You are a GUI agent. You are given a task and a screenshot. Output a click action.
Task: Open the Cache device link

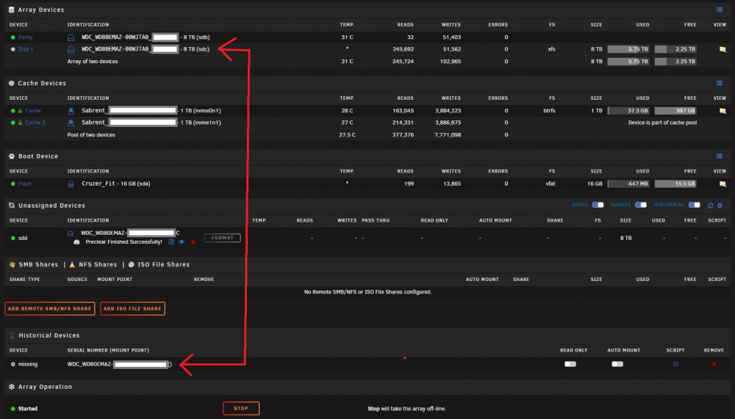coord(33,111)
